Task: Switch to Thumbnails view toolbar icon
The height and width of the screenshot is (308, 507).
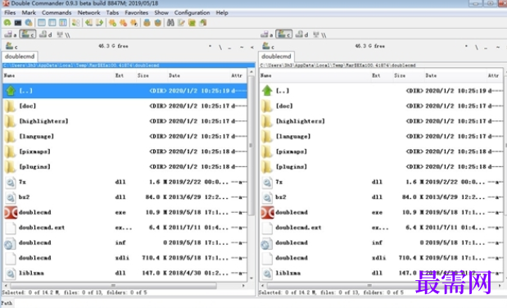Action: 63,23
